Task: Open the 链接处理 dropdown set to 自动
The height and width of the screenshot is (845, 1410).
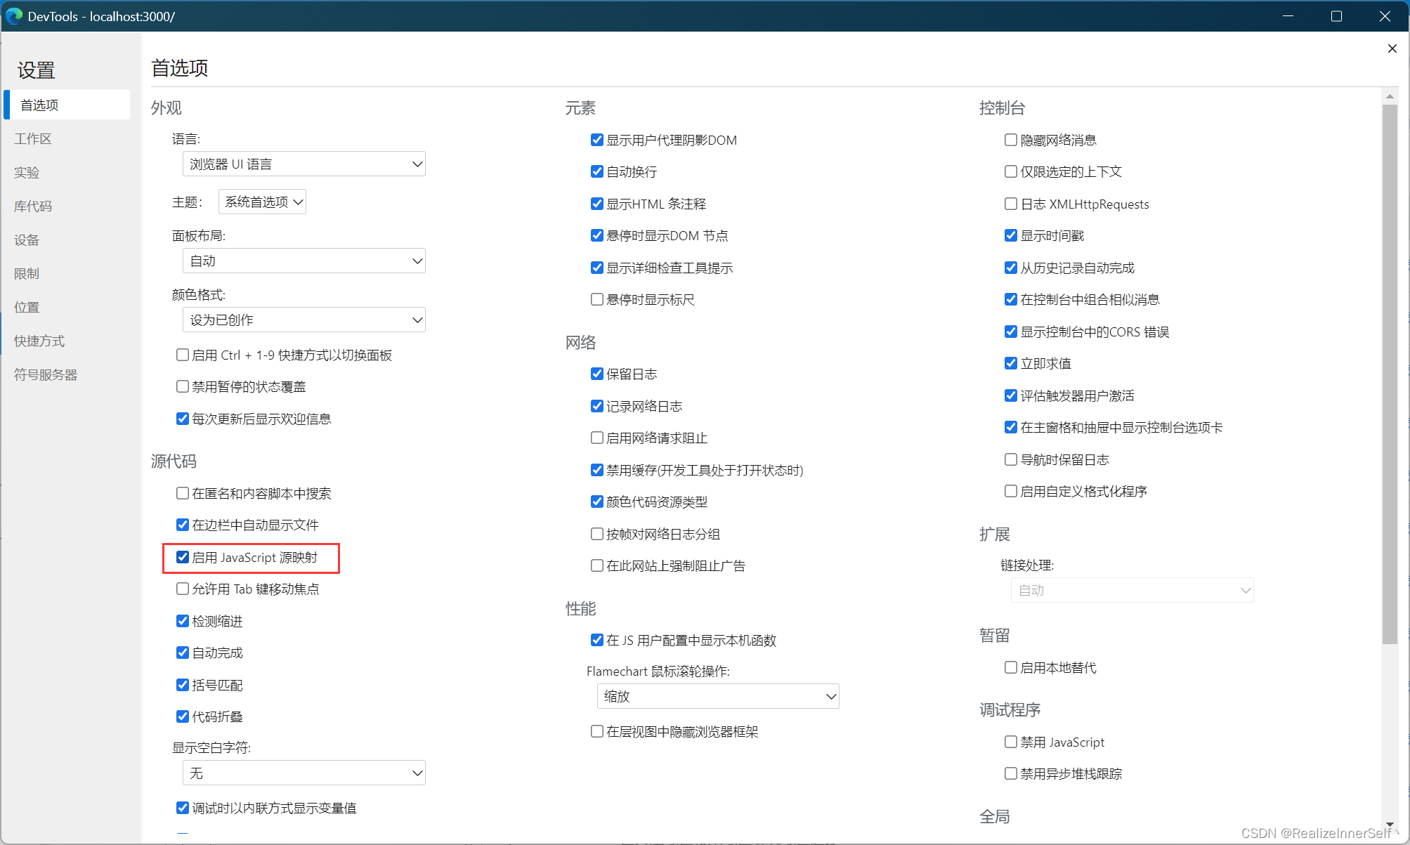Action: click(1132, 590)
